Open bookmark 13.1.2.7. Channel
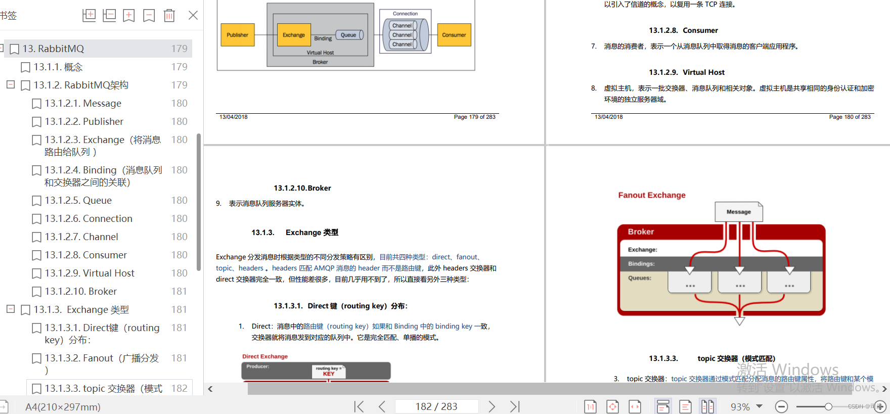 tap(81, 237)
